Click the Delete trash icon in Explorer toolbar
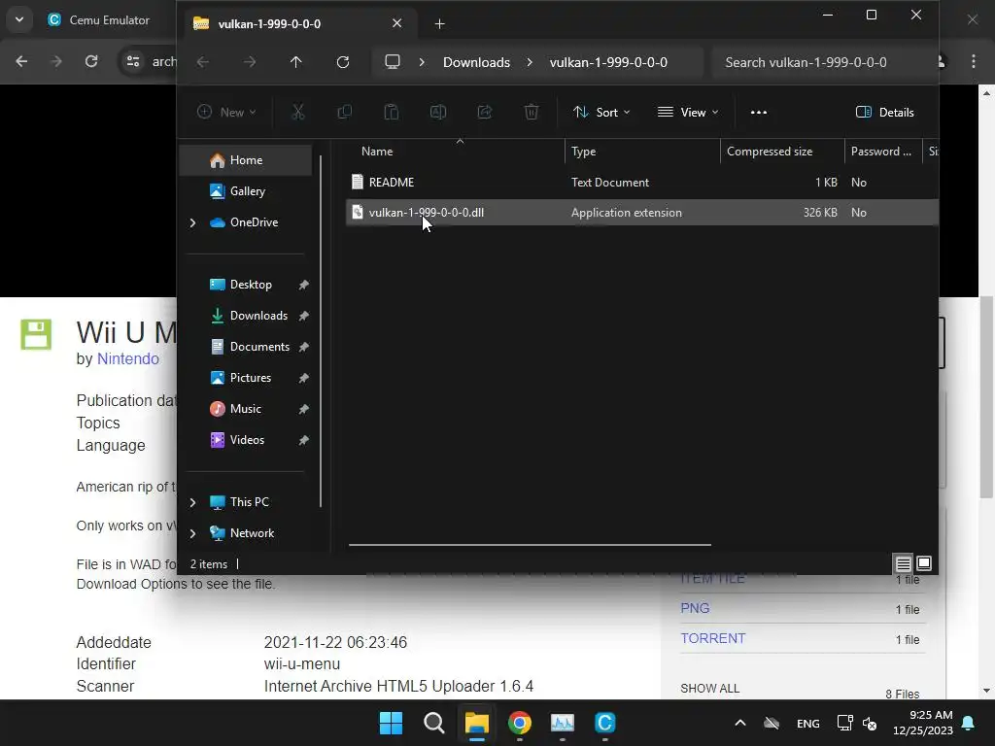 [x=532, y=113]
